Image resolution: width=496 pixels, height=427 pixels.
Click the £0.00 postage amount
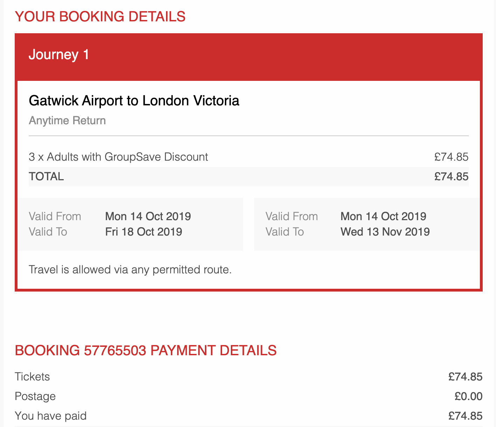468,396
